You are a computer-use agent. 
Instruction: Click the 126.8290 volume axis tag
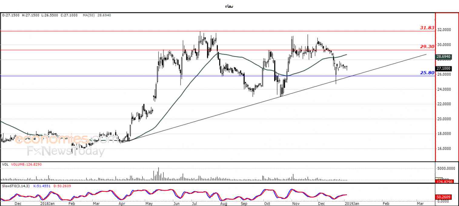(444, 182)
